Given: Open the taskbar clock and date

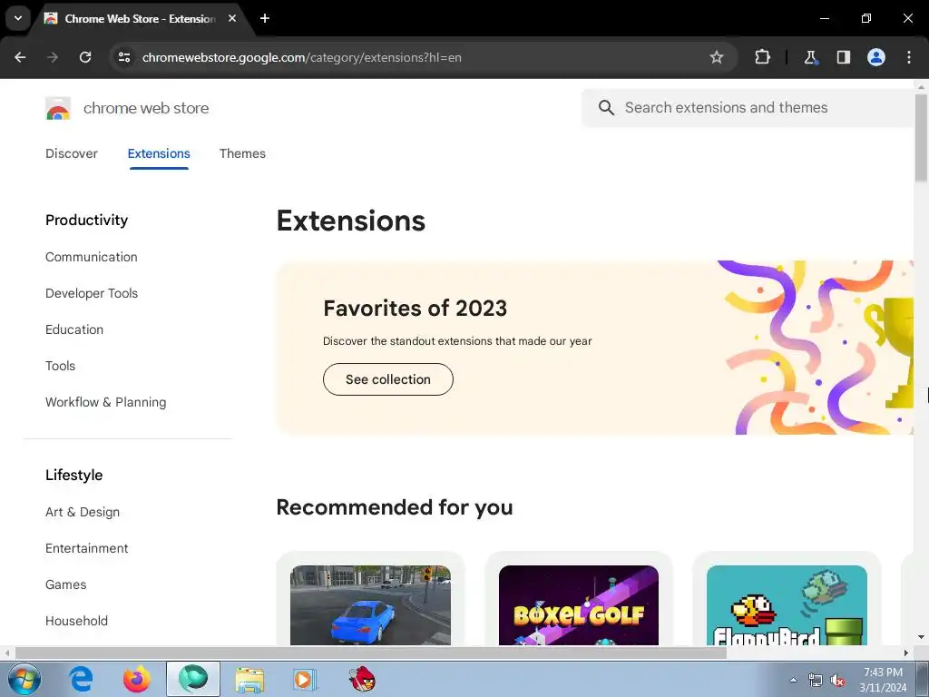Looking at the screenshot, I should point(883,680).
